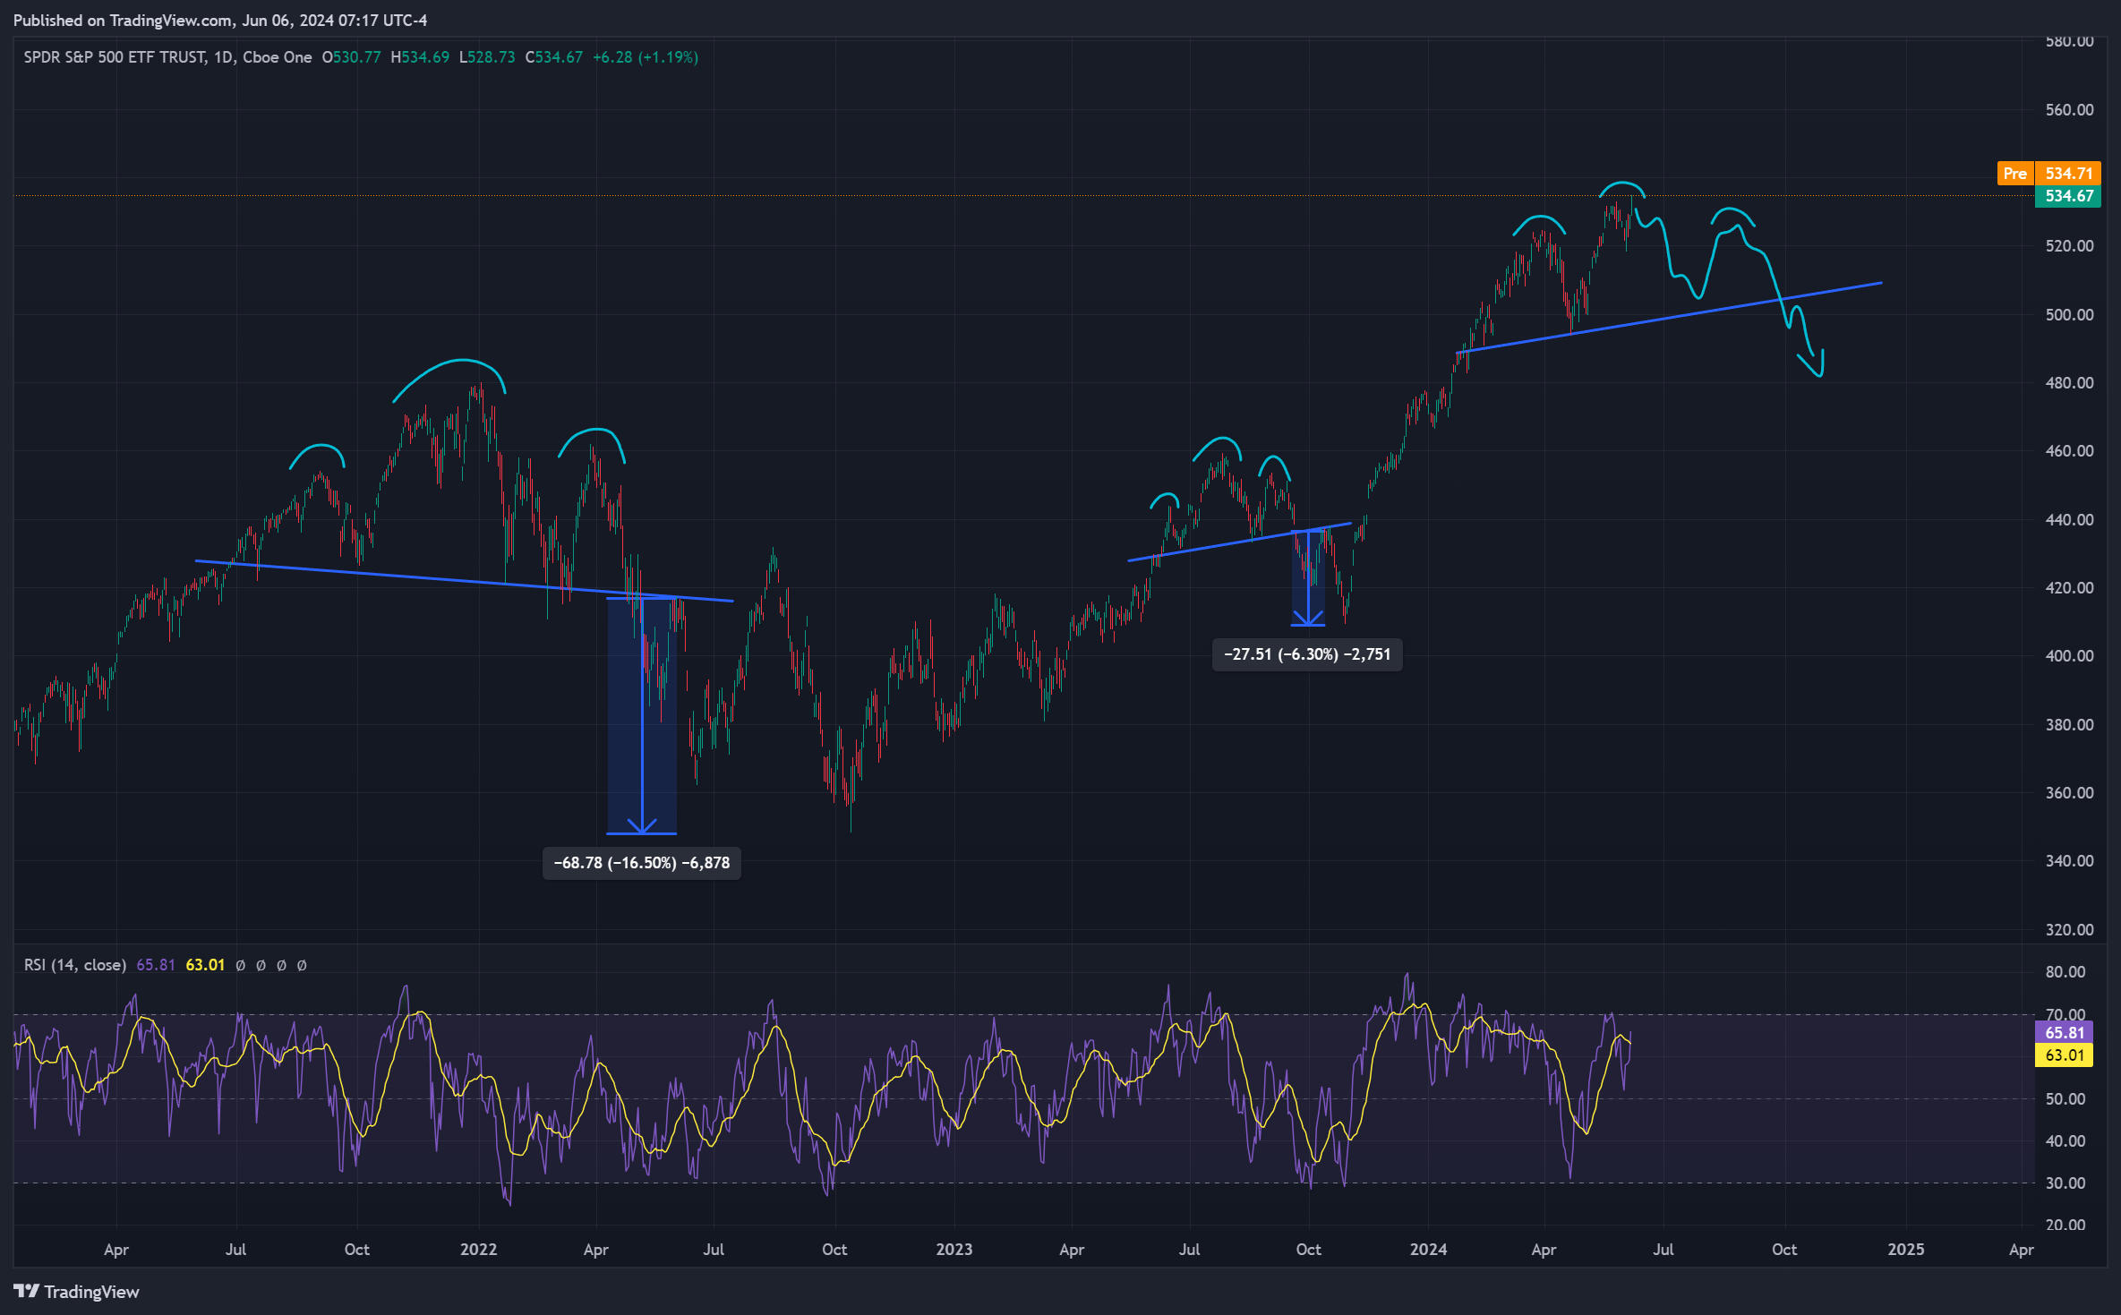Click the TradingView text next to the bottom logo
2121x1315 pixels.
coord(94,1292)
